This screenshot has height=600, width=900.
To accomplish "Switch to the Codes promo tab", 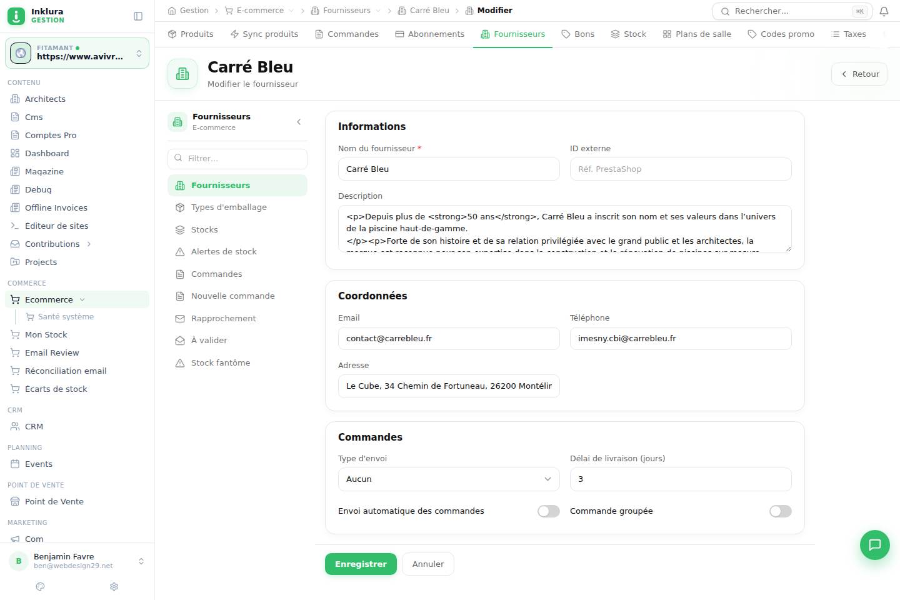I will [781, 34].
